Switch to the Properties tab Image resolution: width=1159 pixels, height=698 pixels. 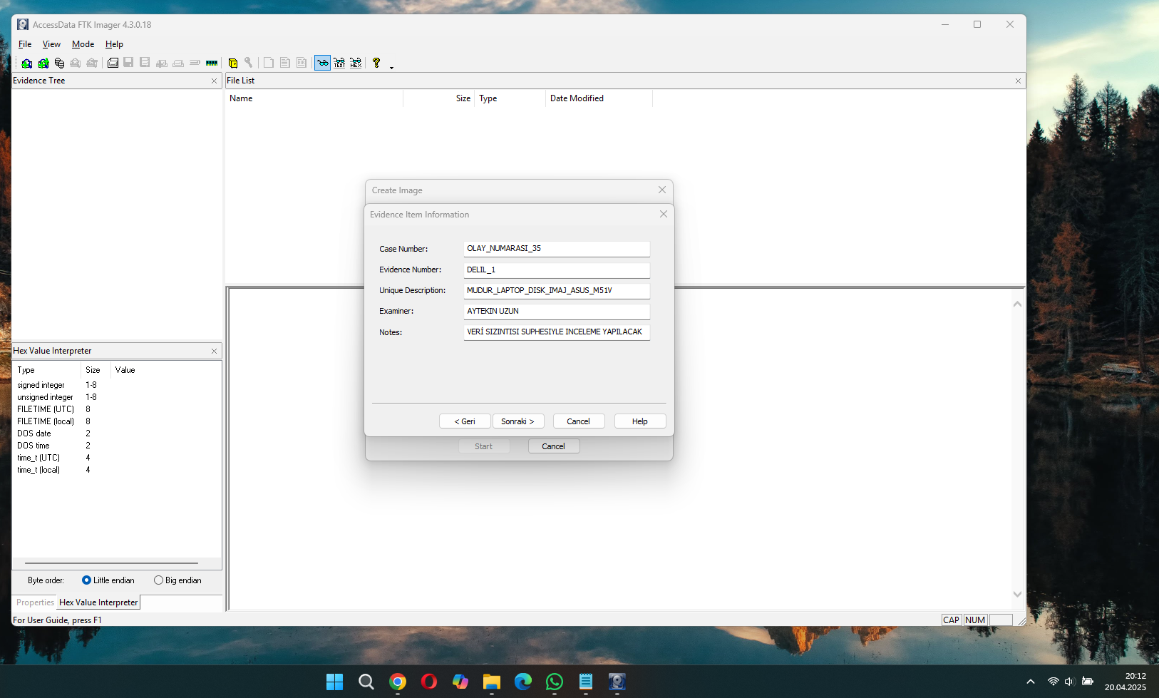coord(35,602)
